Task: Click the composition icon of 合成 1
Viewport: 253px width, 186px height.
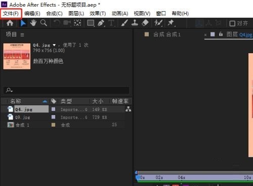Action: (11, 125)
